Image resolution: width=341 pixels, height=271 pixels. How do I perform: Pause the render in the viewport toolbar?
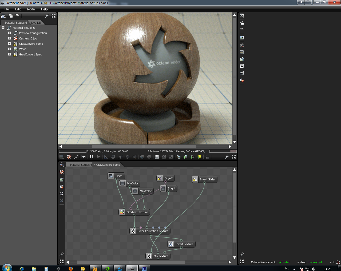91,157
